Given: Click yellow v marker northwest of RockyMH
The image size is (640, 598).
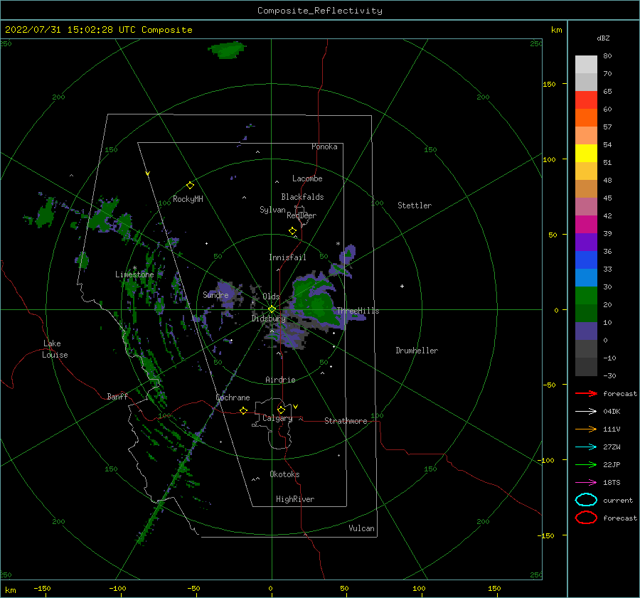Looking at the screenshot, I should [x=147, y=173].
